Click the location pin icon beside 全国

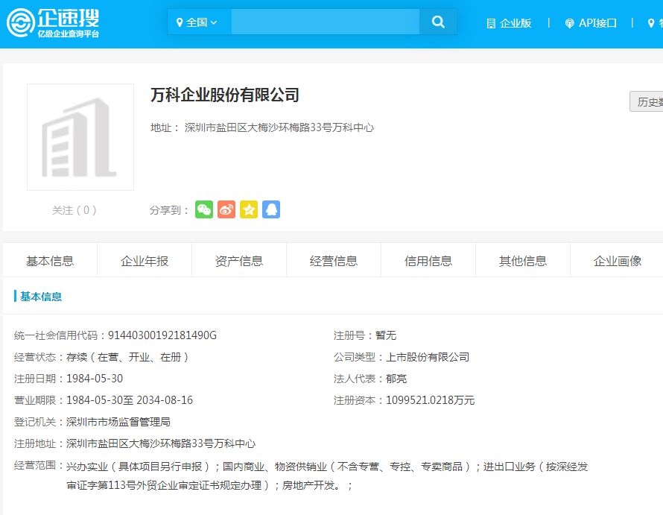(181, 22)
